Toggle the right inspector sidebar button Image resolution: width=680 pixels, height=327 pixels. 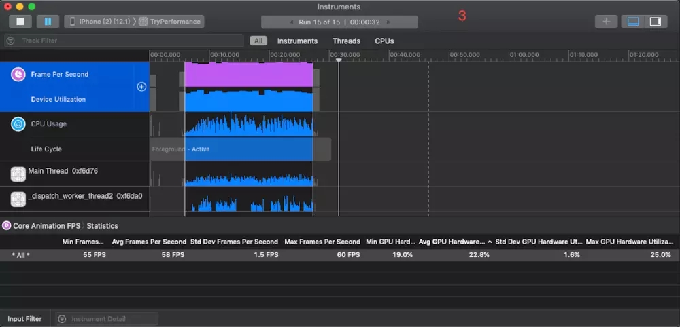(x=655, y=22)
